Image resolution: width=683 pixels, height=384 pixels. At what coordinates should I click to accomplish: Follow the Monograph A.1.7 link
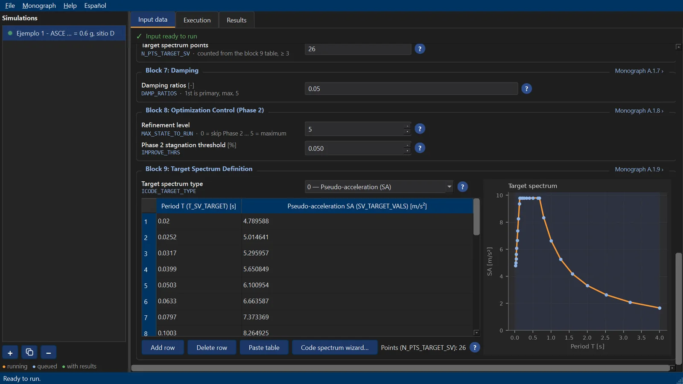click(639, 71)
